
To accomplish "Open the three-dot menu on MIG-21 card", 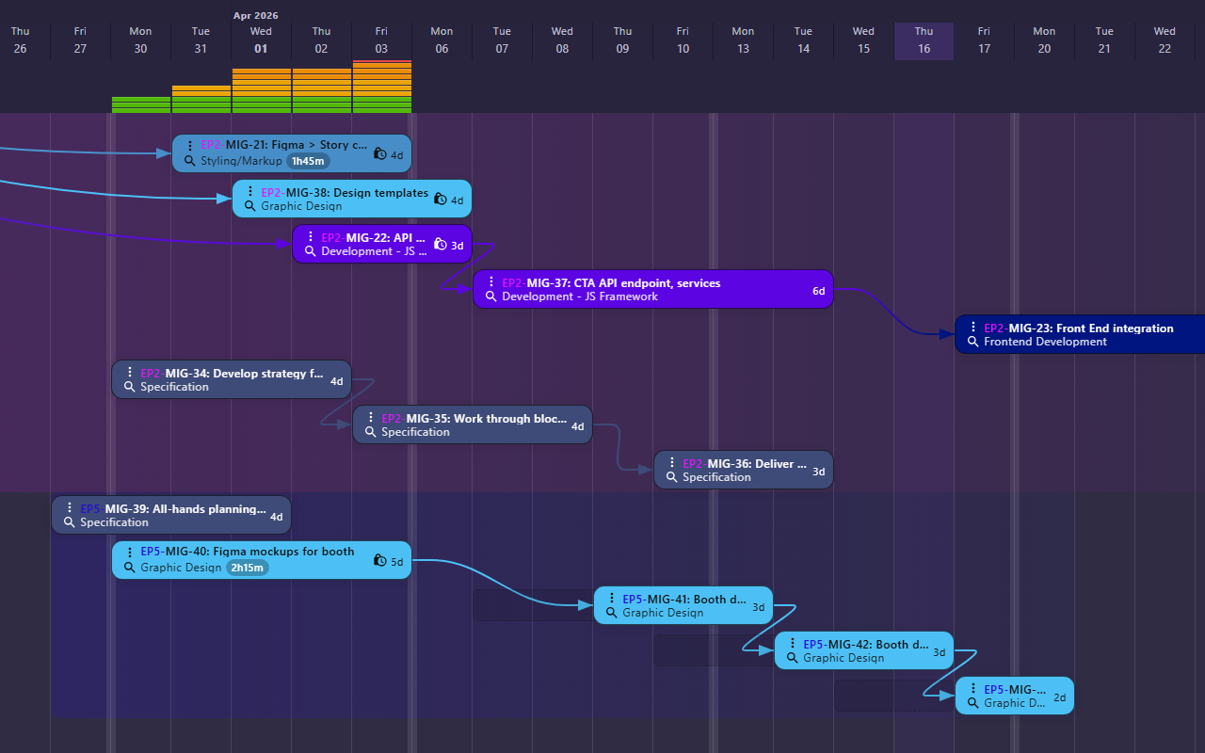I will click(x=189, y=146).
